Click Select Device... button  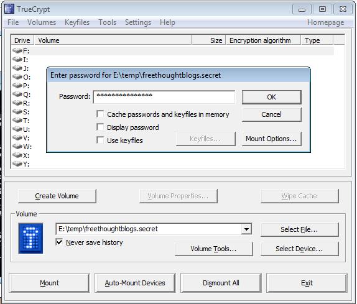(x=300, y=249)
